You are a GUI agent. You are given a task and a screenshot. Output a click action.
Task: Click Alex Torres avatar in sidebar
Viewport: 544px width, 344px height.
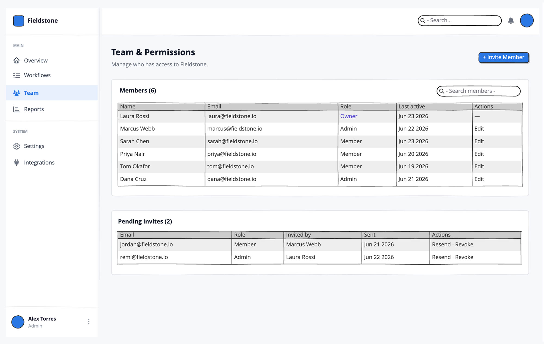(18, 322)
